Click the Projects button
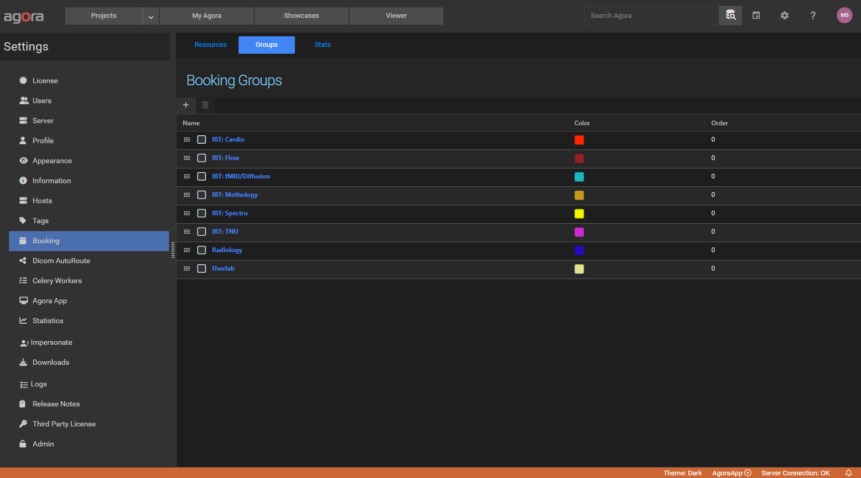861x478 pixels. (x=104, y=16)
